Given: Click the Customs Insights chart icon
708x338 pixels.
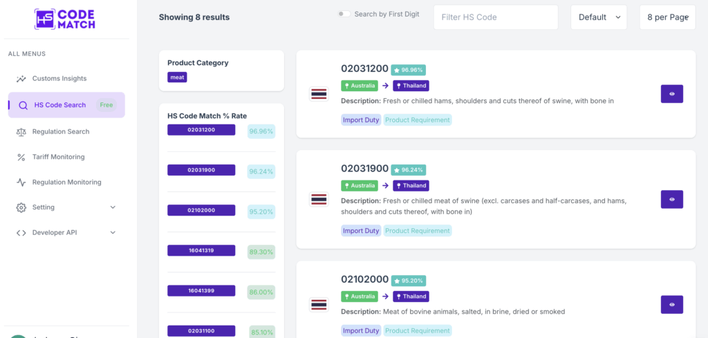Looking at the screenshot, I should pos(21,79).
